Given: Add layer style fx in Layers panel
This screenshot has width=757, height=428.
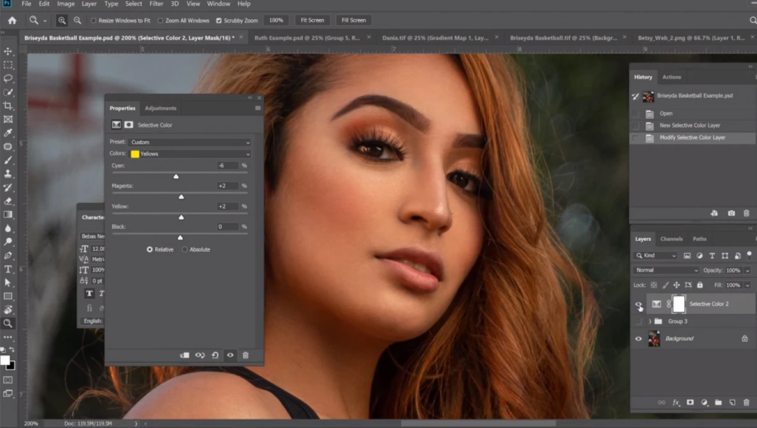Looking at the screenshot, I should tap(676, 402).
